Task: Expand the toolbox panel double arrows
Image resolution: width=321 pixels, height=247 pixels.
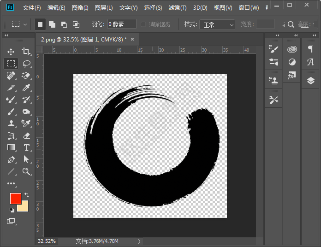Action: (6, 35)
